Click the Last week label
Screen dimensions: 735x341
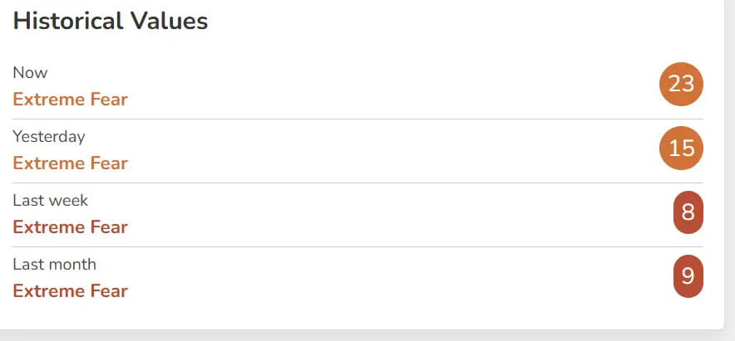pyautogui.click(x=50, y=200)
